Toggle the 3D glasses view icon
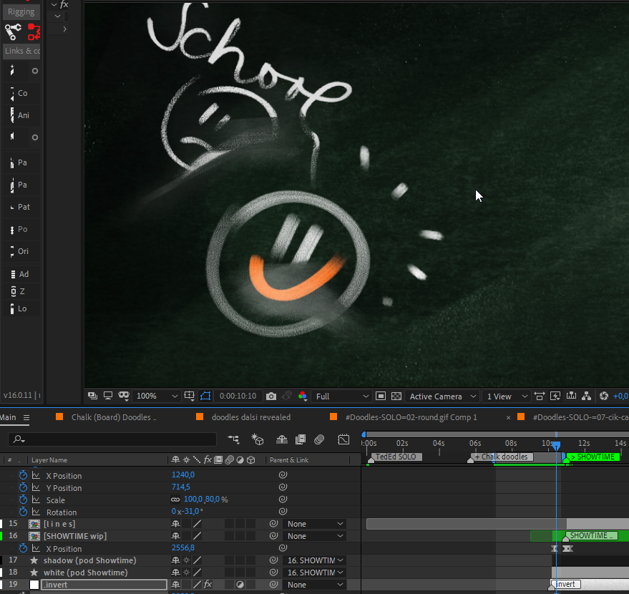The width and height of the screenshot is (629, 594). (124, 396)
